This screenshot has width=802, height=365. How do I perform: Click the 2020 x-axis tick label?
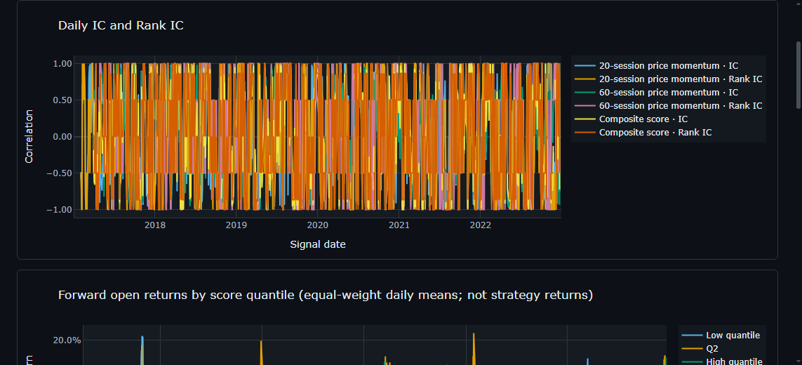(317, 225)
